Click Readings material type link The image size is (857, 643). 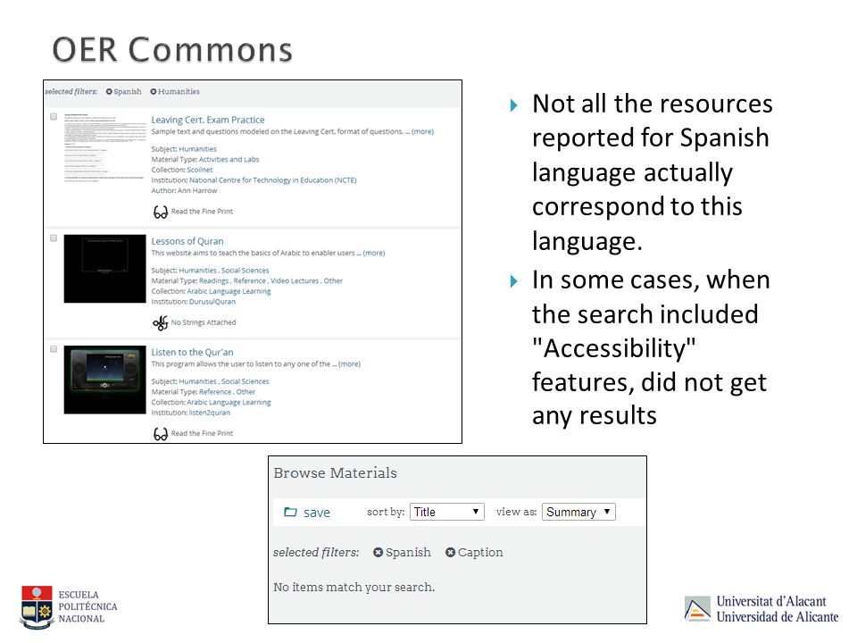(x=213, y=281)
